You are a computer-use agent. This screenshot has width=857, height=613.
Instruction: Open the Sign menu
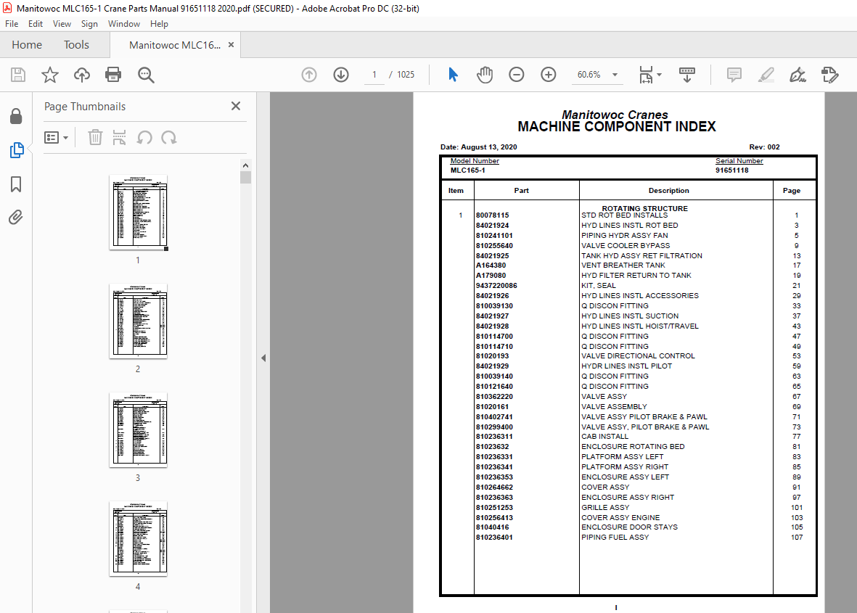89,23
